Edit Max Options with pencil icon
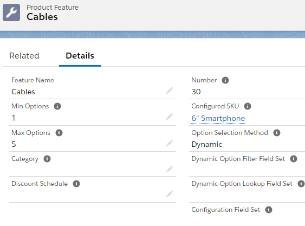 170,143
